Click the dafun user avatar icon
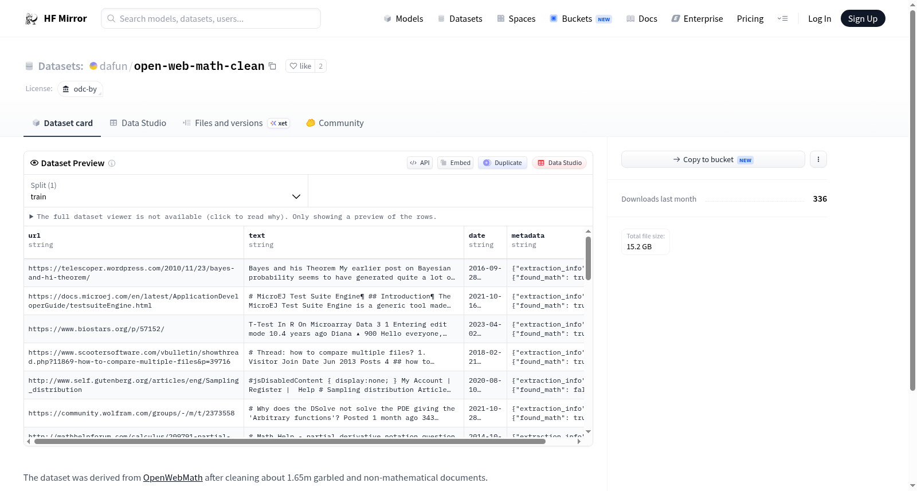 click(x=93, y=66)
